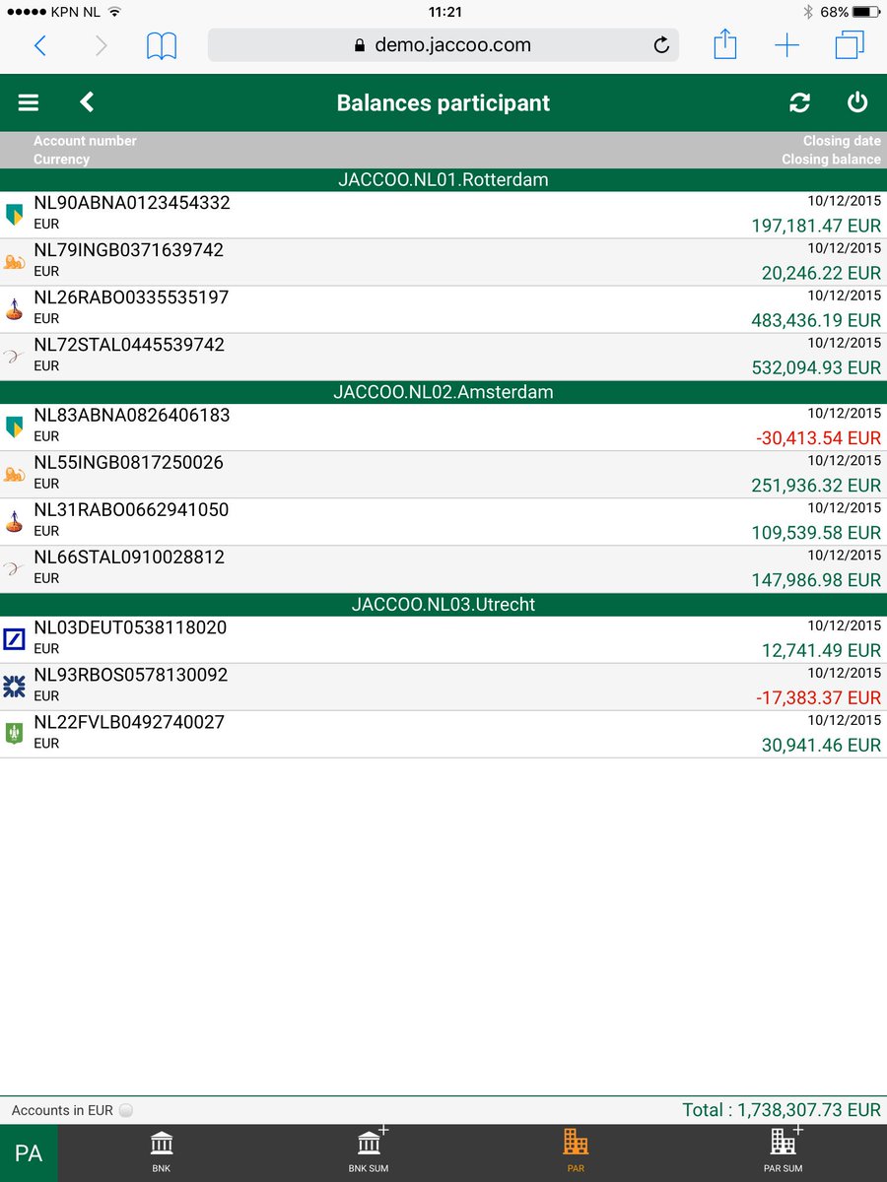The image size is (887, 1182).
Task: Tap the 68% battery indicator
Action: coord(850,12)
